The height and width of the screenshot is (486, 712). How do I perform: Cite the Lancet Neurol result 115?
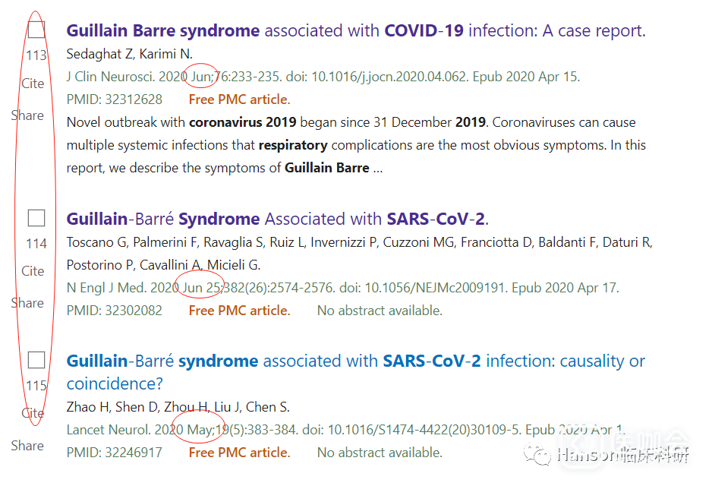coord(33,413)
